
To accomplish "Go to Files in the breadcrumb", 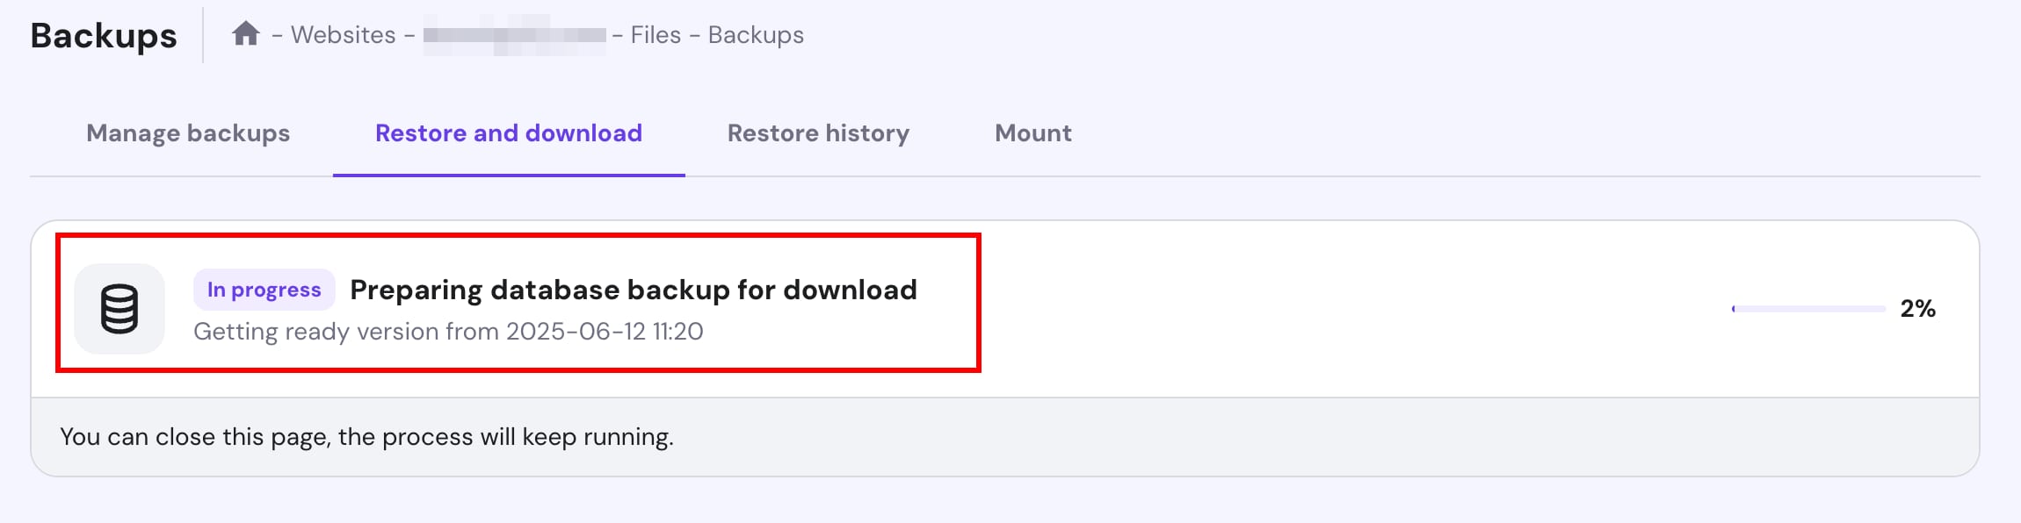I will click(x=656, y=35).
